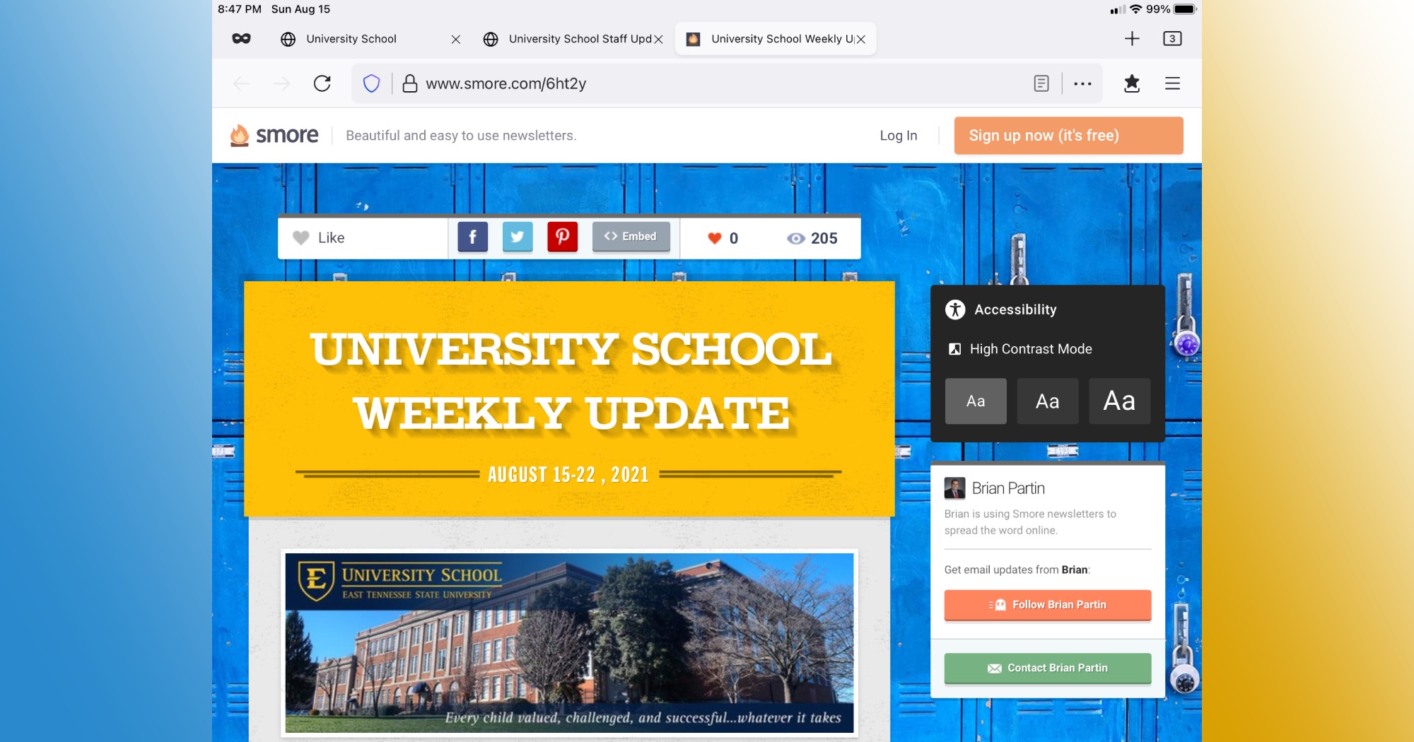This screenshot has width=1414, height=742.
Task: Share the newsletter on Twitter
Action: tap(518, 237)
